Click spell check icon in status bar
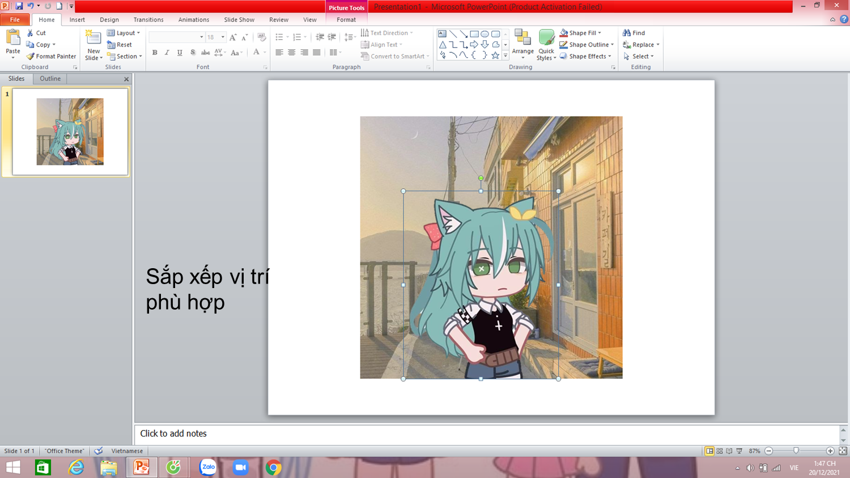850x478 pixels. (x=99, y=451)
